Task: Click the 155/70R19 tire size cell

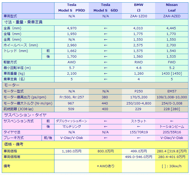Action: pyautogui.click(x=138, y=132)
